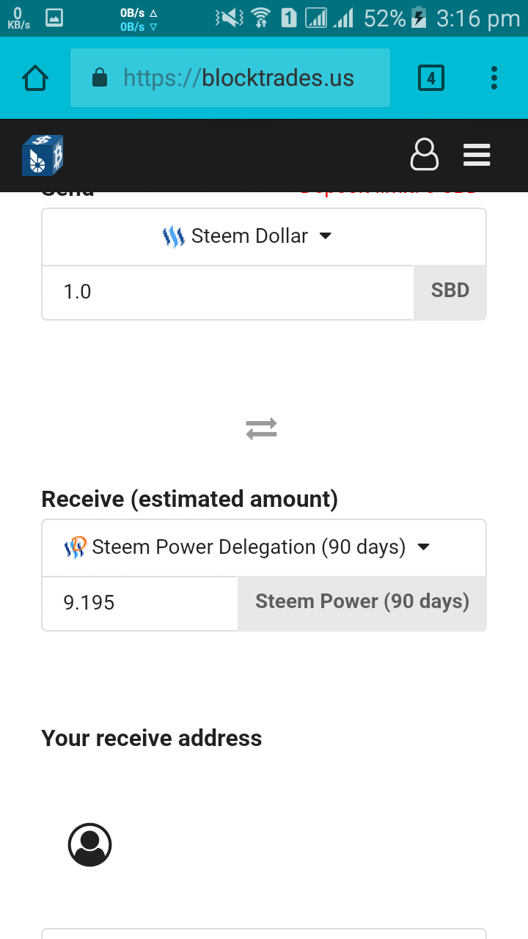Open the user account profile icon
This screenshot has height=939, width=528.
[x=424, y=155]
